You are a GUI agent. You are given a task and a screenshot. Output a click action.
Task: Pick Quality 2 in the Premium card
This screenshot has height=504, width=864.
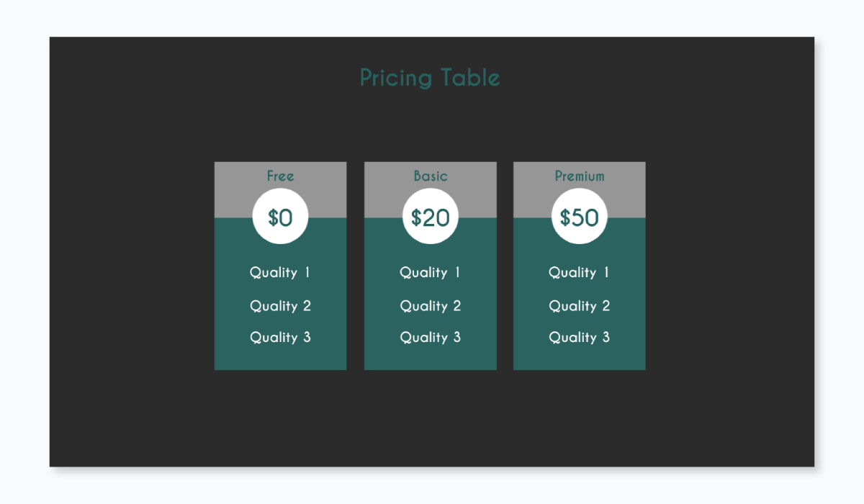click(580, 306)
